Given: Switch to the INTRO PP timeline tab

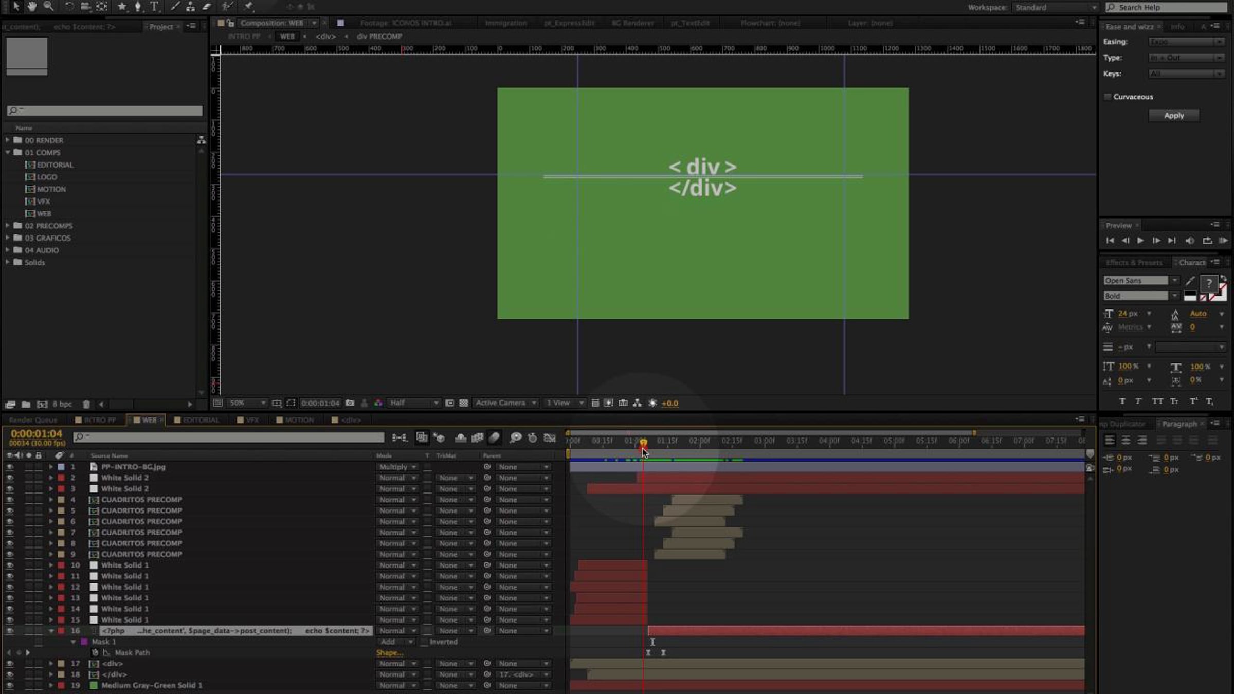Looking at the screenshot, I should [99, 420].
